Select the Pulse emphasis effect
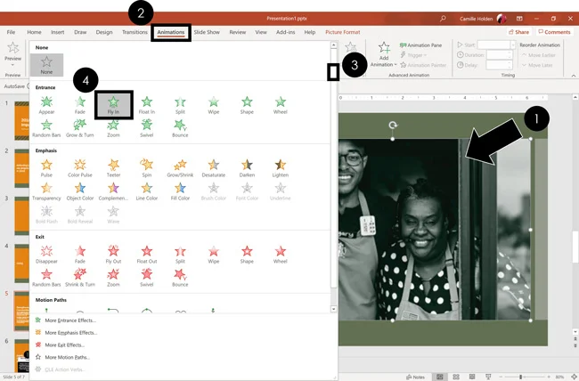The width and height of the screenshot is (579, 381). [x=46, y=168]
